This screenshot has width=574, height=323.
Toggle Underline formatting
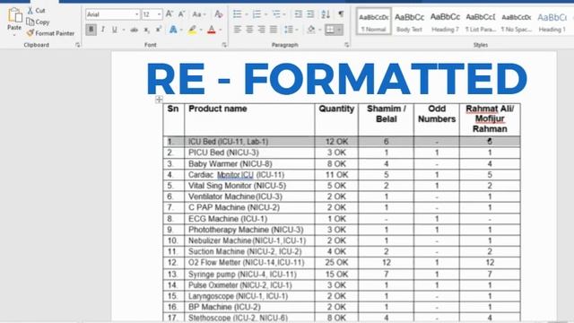point(115,30)
